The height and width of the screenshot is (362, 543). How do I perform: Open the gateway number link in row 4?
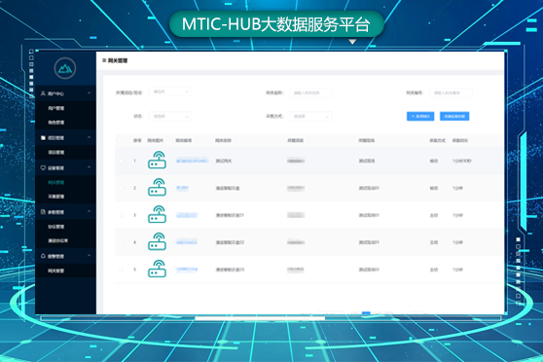click(187, 242)
